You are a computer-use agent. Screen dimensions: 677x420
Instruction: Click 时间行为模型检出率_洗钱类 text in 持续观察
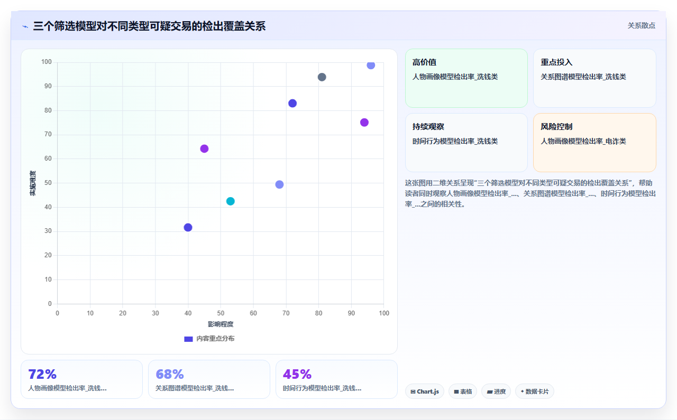coord(455,141)
